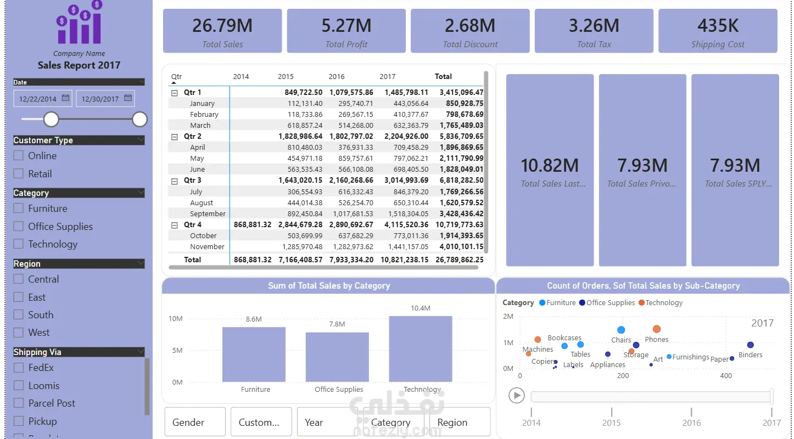Viewport: 794px width, 439px height.
Task: Collapse the Qtr 4 row group
Action: [x=175, y=225]
